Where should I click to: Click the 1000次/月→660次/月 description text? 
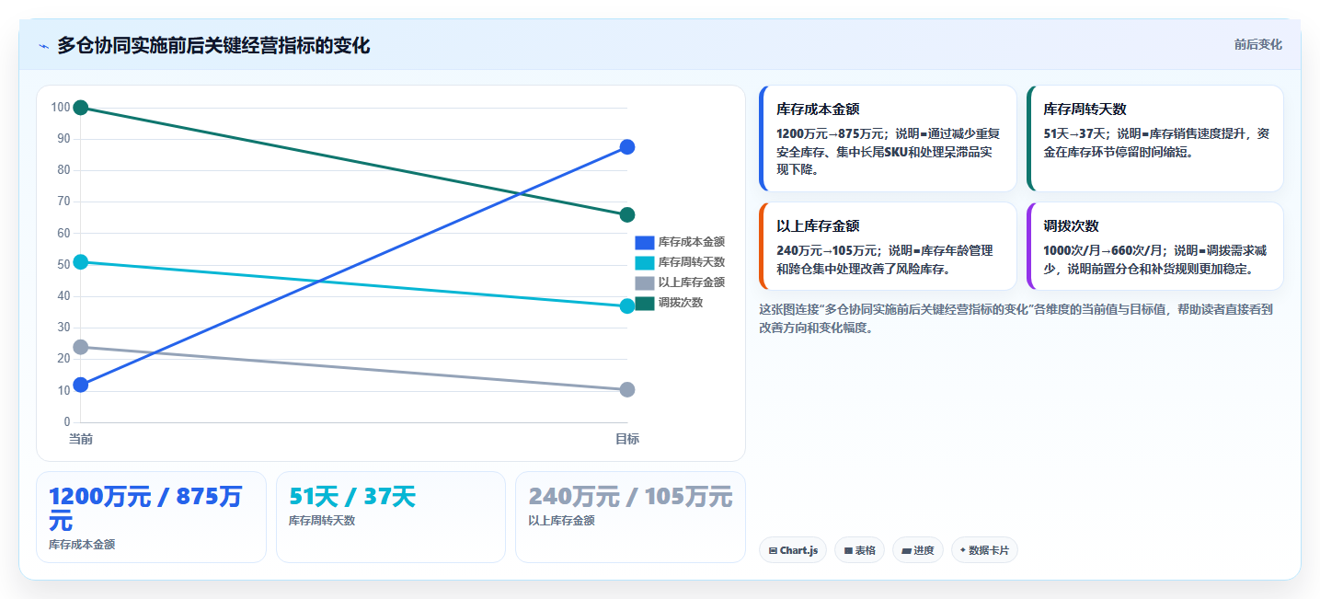1155,259
